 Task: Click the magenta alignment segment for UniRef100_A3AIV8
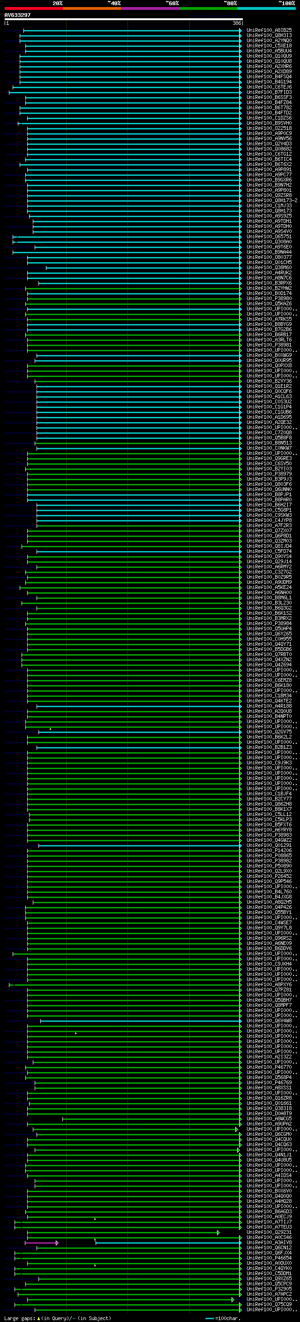(41, 1242)
